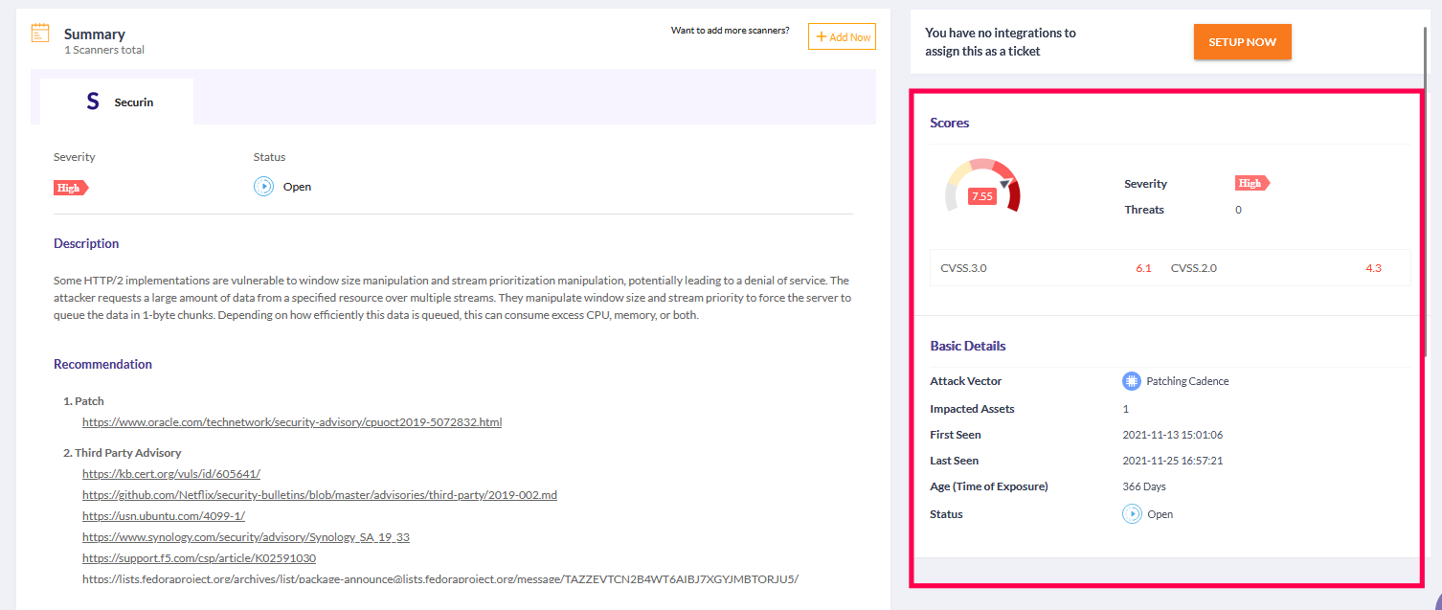Click the Open status icon in Basic Details
This screenshot has height=610, width=1442.
pyautogui.click(x=1132, y=514)
